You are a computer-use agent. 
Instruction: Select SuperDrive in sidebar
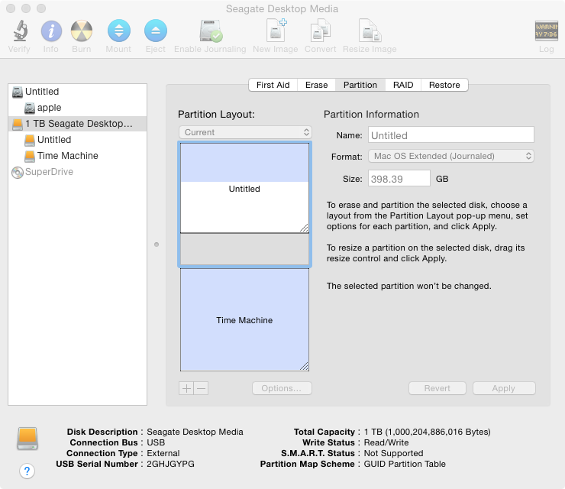[x=77, y=172]
